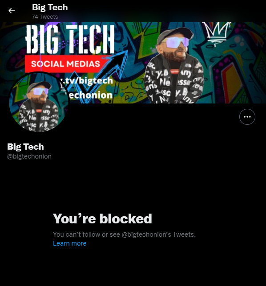Open the circular Big Tech profile picture

pyautogui.click(x=39, y=102)
